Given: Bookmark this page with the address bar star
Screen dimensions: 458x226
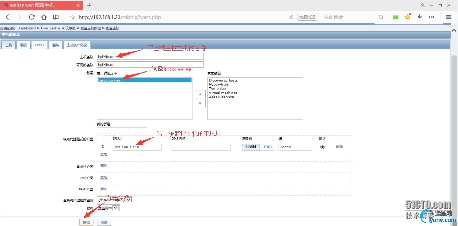Looking at the screenshot, I should (72, 17).
